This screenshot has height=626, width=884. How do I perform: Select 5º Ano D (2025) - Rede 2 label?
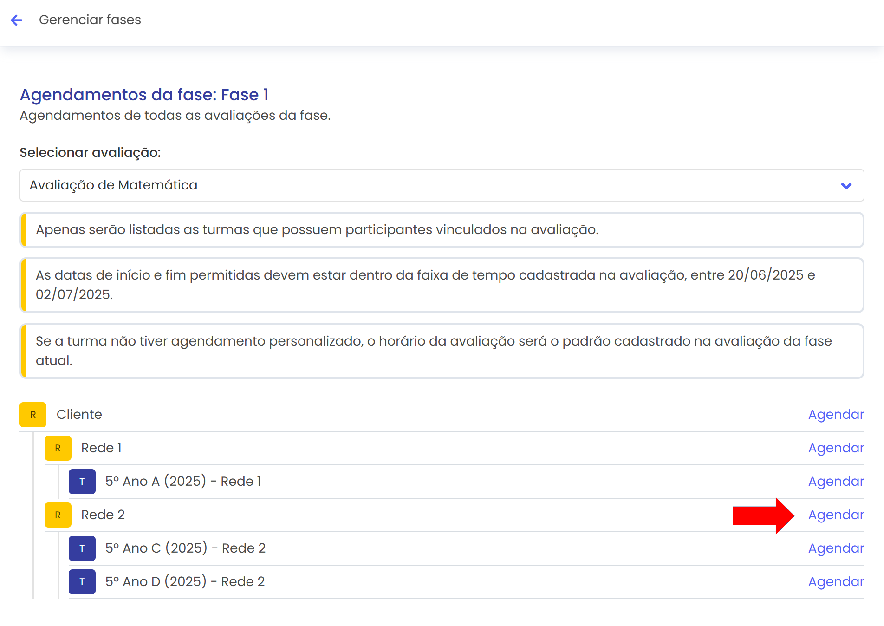[185, 582]
